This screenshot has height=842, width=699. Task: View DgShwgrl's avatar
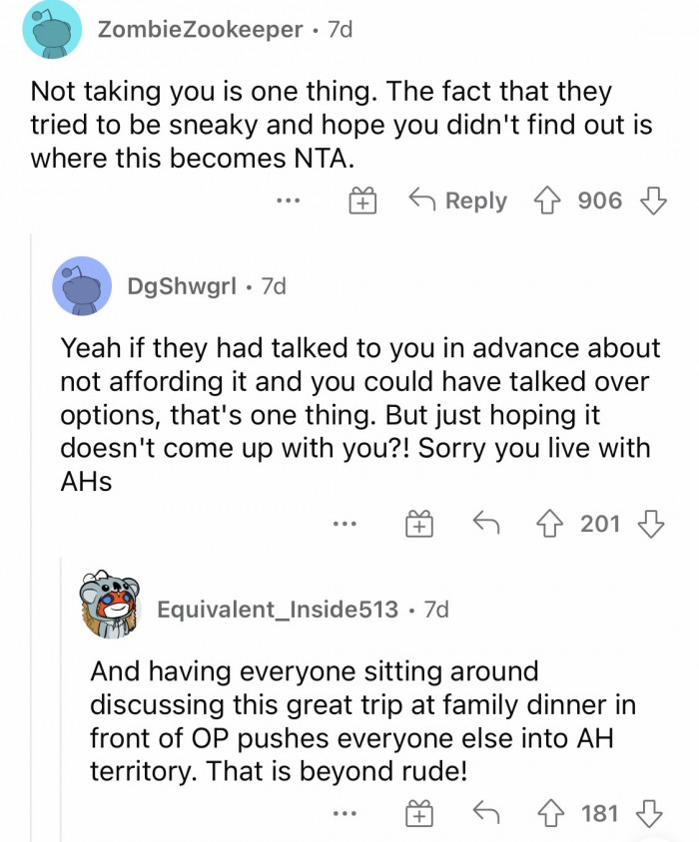pyautogui.click(x=82, y=286)
